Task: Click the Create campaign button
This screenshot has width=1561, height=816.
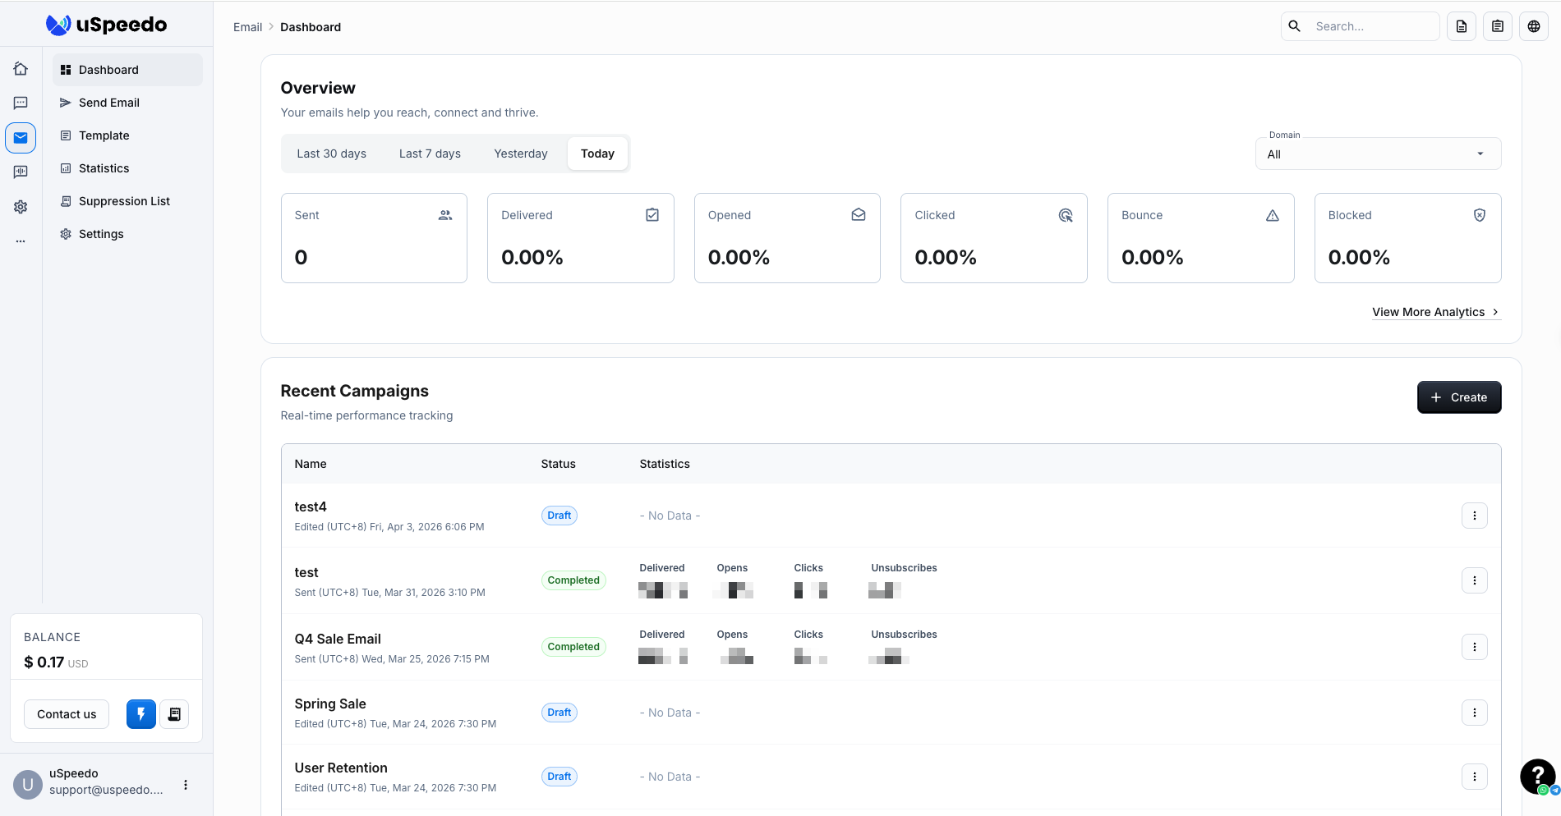Action: pyautogui.click(x=1459, y=397)
